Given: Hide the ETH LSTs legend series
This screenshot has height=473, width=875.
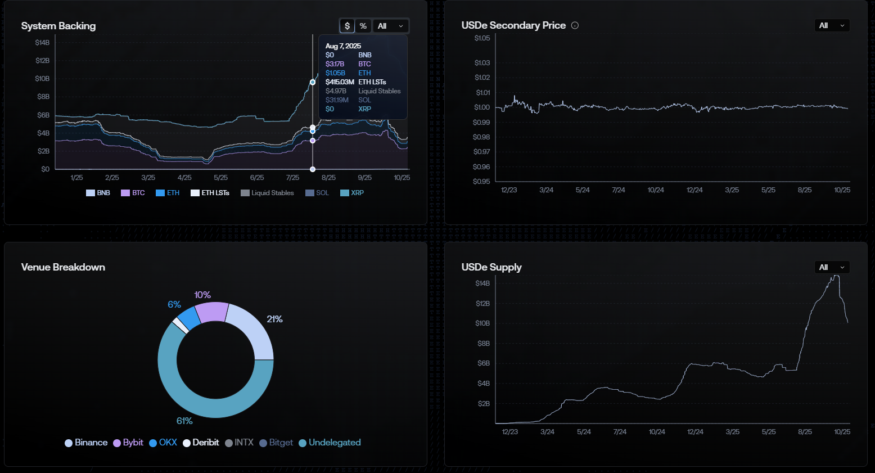Looking at the screenshot, I should [x=210, y=193].
